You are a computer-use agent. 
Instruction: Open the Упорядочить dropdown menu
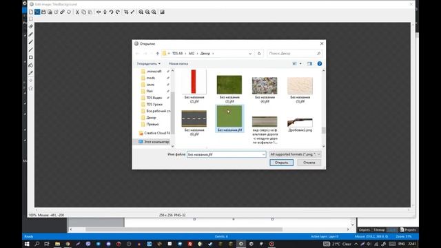click(x=149, y=64)
